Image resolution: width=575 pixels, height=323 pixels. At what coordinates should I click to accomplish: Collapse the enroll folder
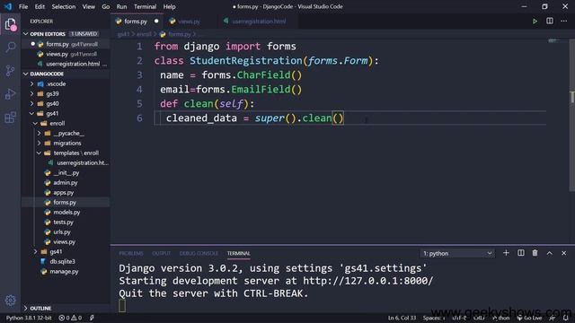[35, 124]
